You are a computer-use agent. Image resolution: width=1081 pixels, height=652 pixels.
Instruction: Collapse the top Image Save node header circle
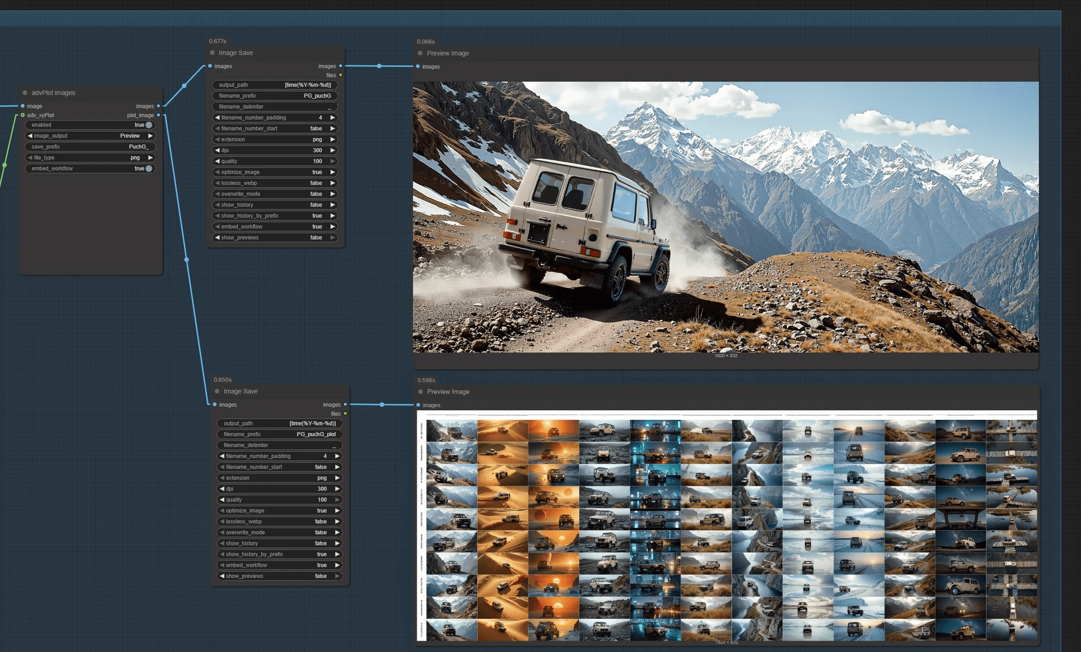pos(212,53)
